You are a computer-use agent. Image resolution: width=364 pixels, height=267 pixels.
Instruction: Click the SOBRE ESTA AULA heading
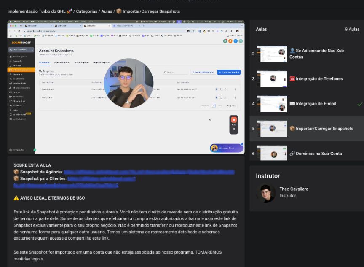click(32, 165)
